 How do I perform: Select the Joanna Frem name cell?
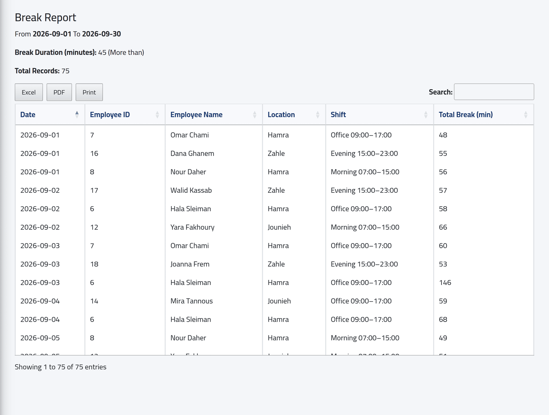coord(190,264)
